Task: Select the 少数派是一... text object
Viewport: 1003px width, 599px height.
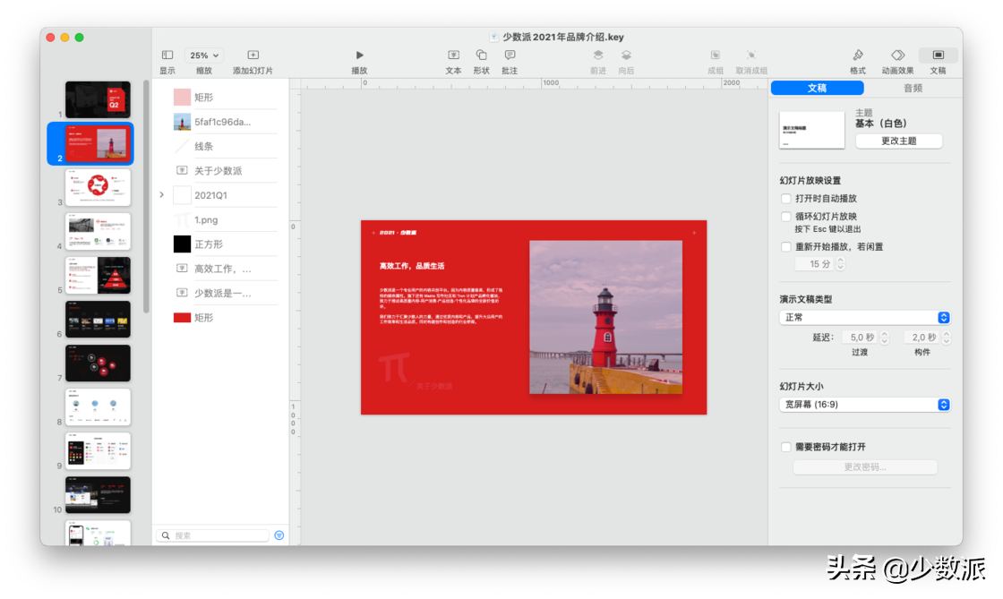Action: (225, 294)
